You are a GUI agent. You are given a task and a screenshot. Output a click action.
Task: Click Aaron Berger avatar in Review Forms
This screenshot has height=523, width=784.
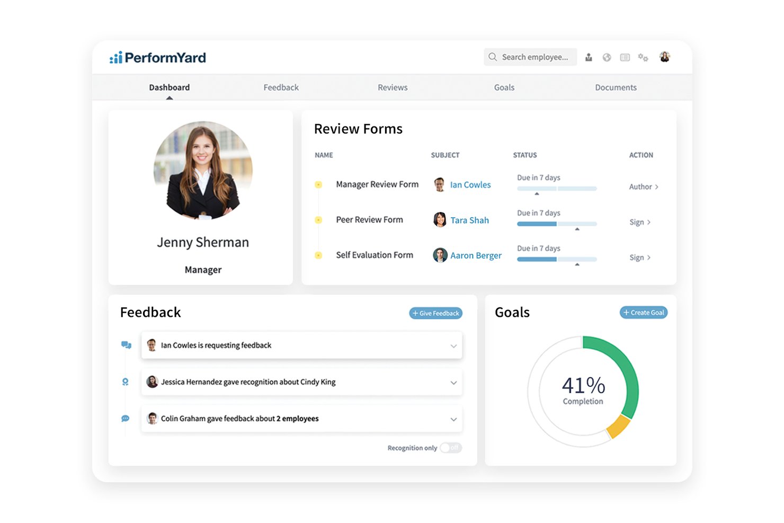(440, 255)
